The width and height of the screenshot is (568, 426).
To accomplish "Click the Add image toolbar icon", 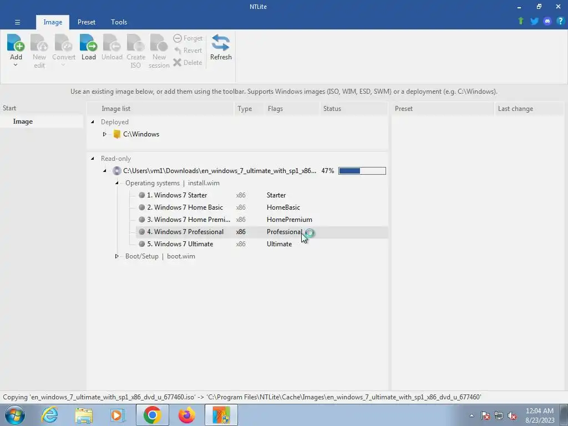I will click(16, 43).
